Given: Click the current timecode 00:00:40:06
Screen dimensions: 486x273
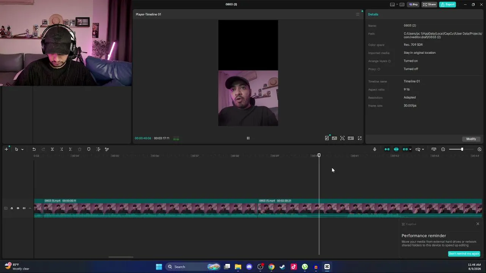Looking at the screenshot, I should [143, 138].
